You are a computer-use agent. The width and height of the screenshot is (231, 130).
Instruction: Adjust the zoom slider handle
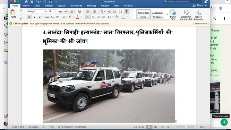point(186,127)
